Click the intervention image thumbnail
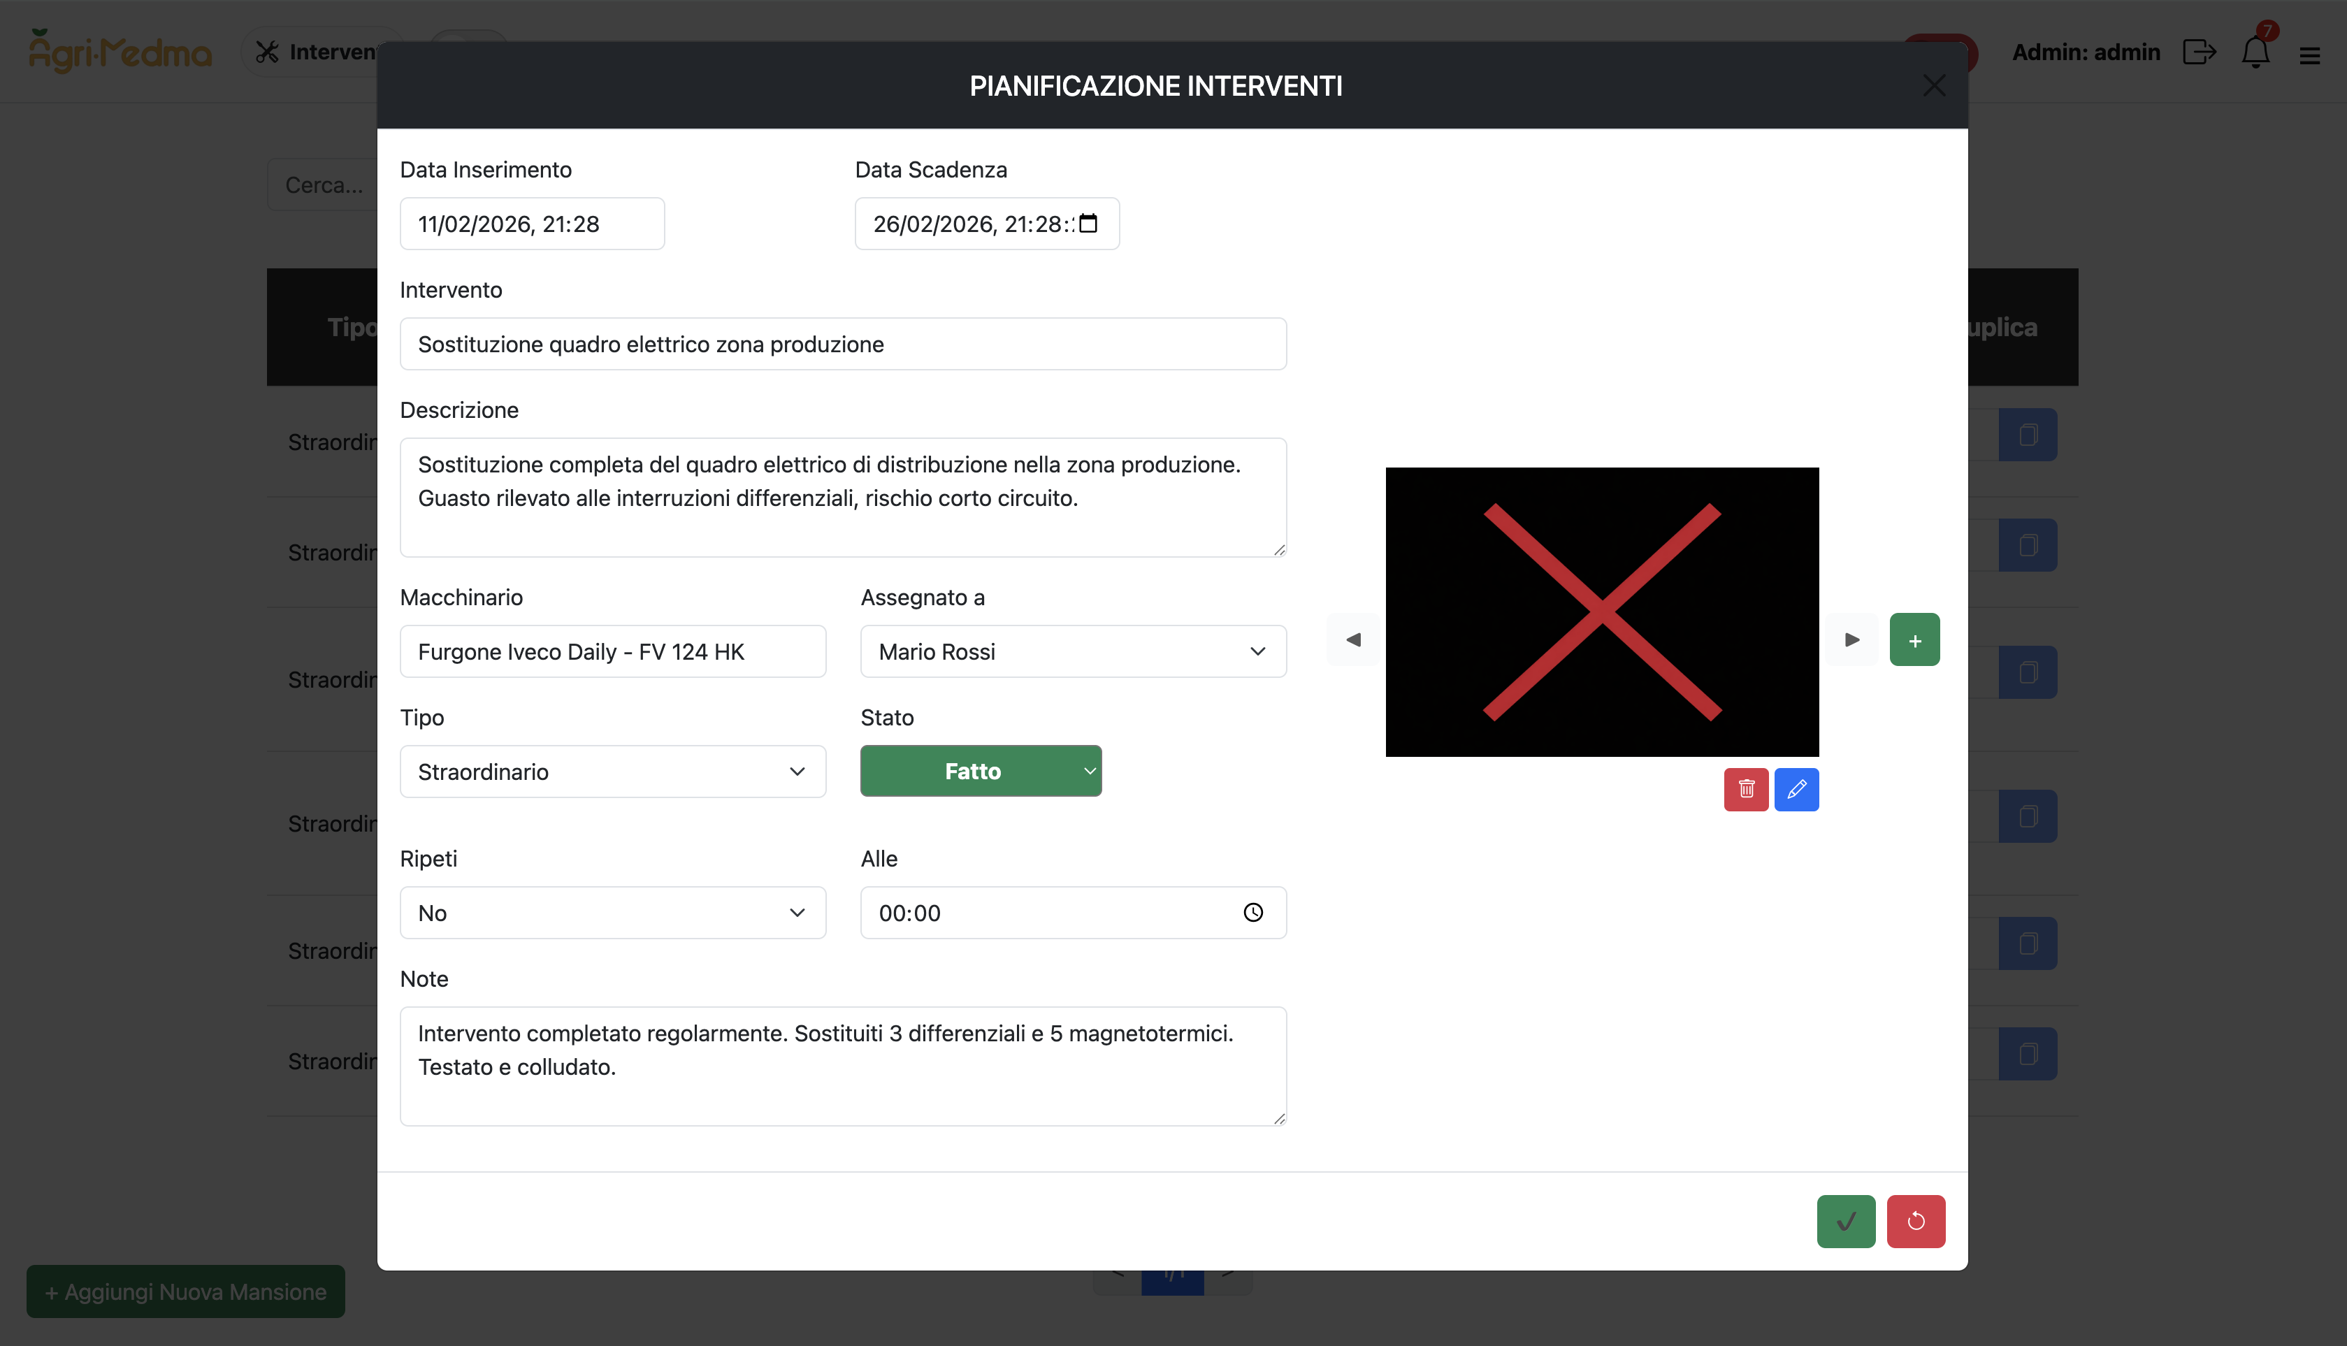The width and height of the screenshot is (2347, 1346). tap(1602, 612)
